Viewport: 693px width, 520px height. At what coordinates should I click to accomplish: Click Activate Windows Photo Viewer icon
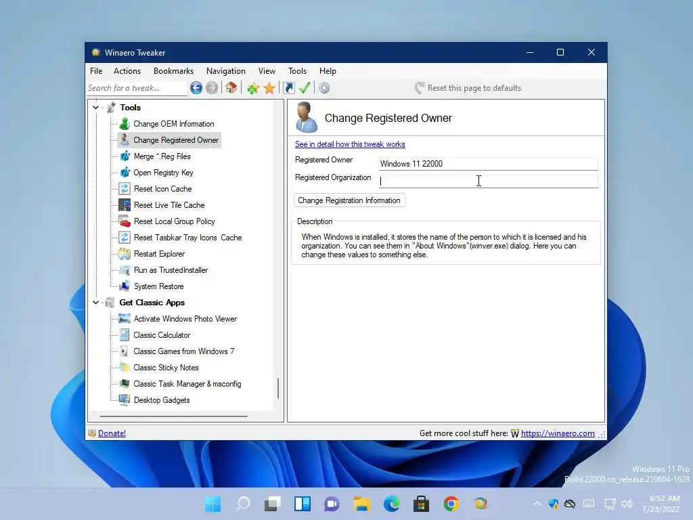click(125, 319)
